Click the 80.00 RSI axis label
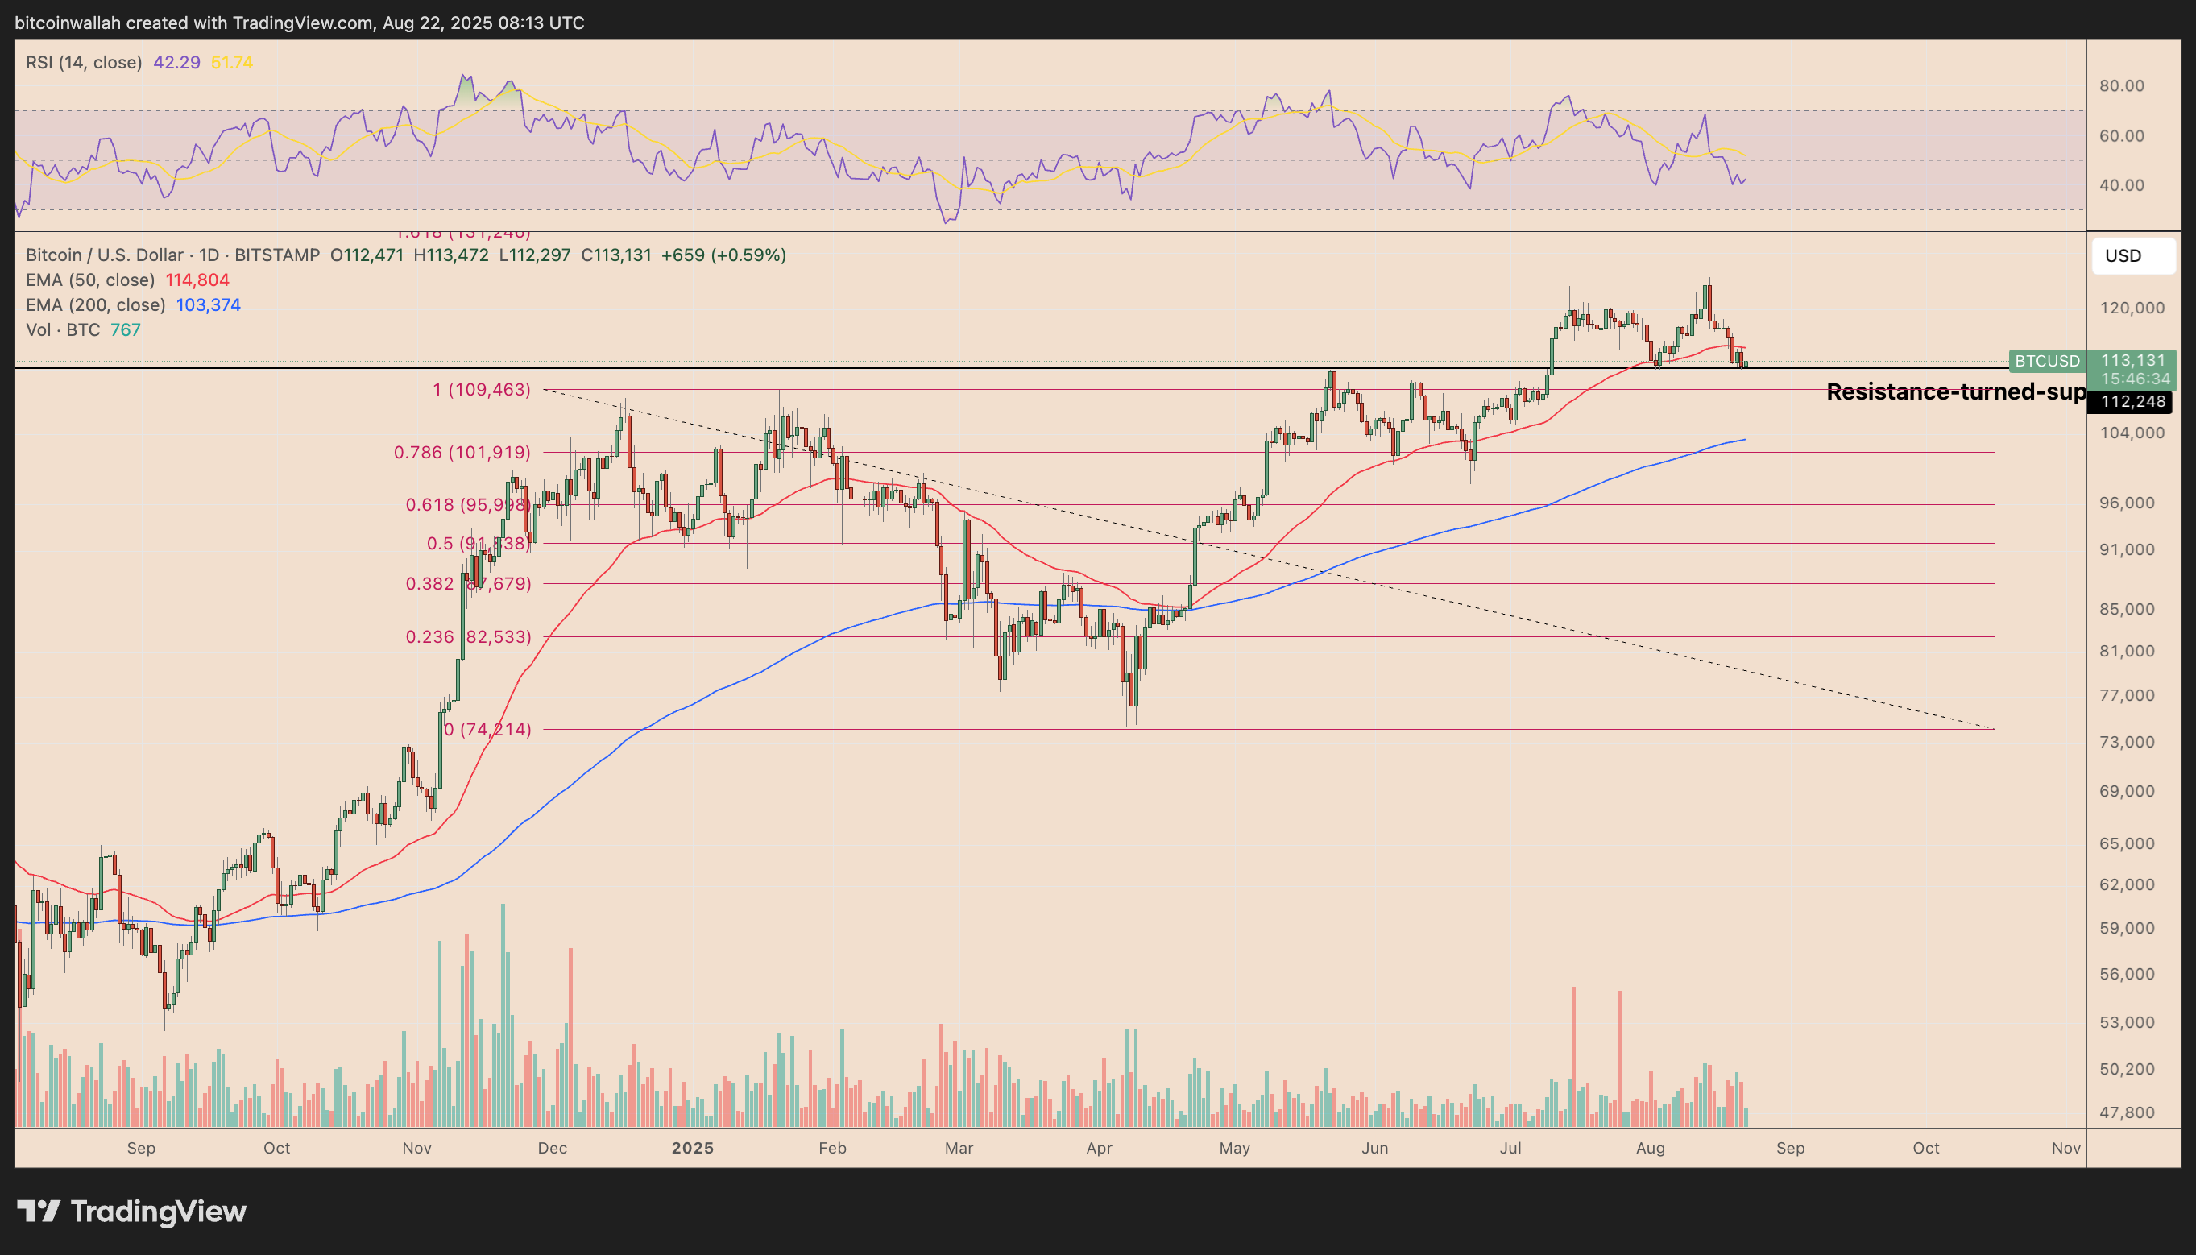Image resolution: width=2196 pixels, height=1255 pixels. [2122, 85]
